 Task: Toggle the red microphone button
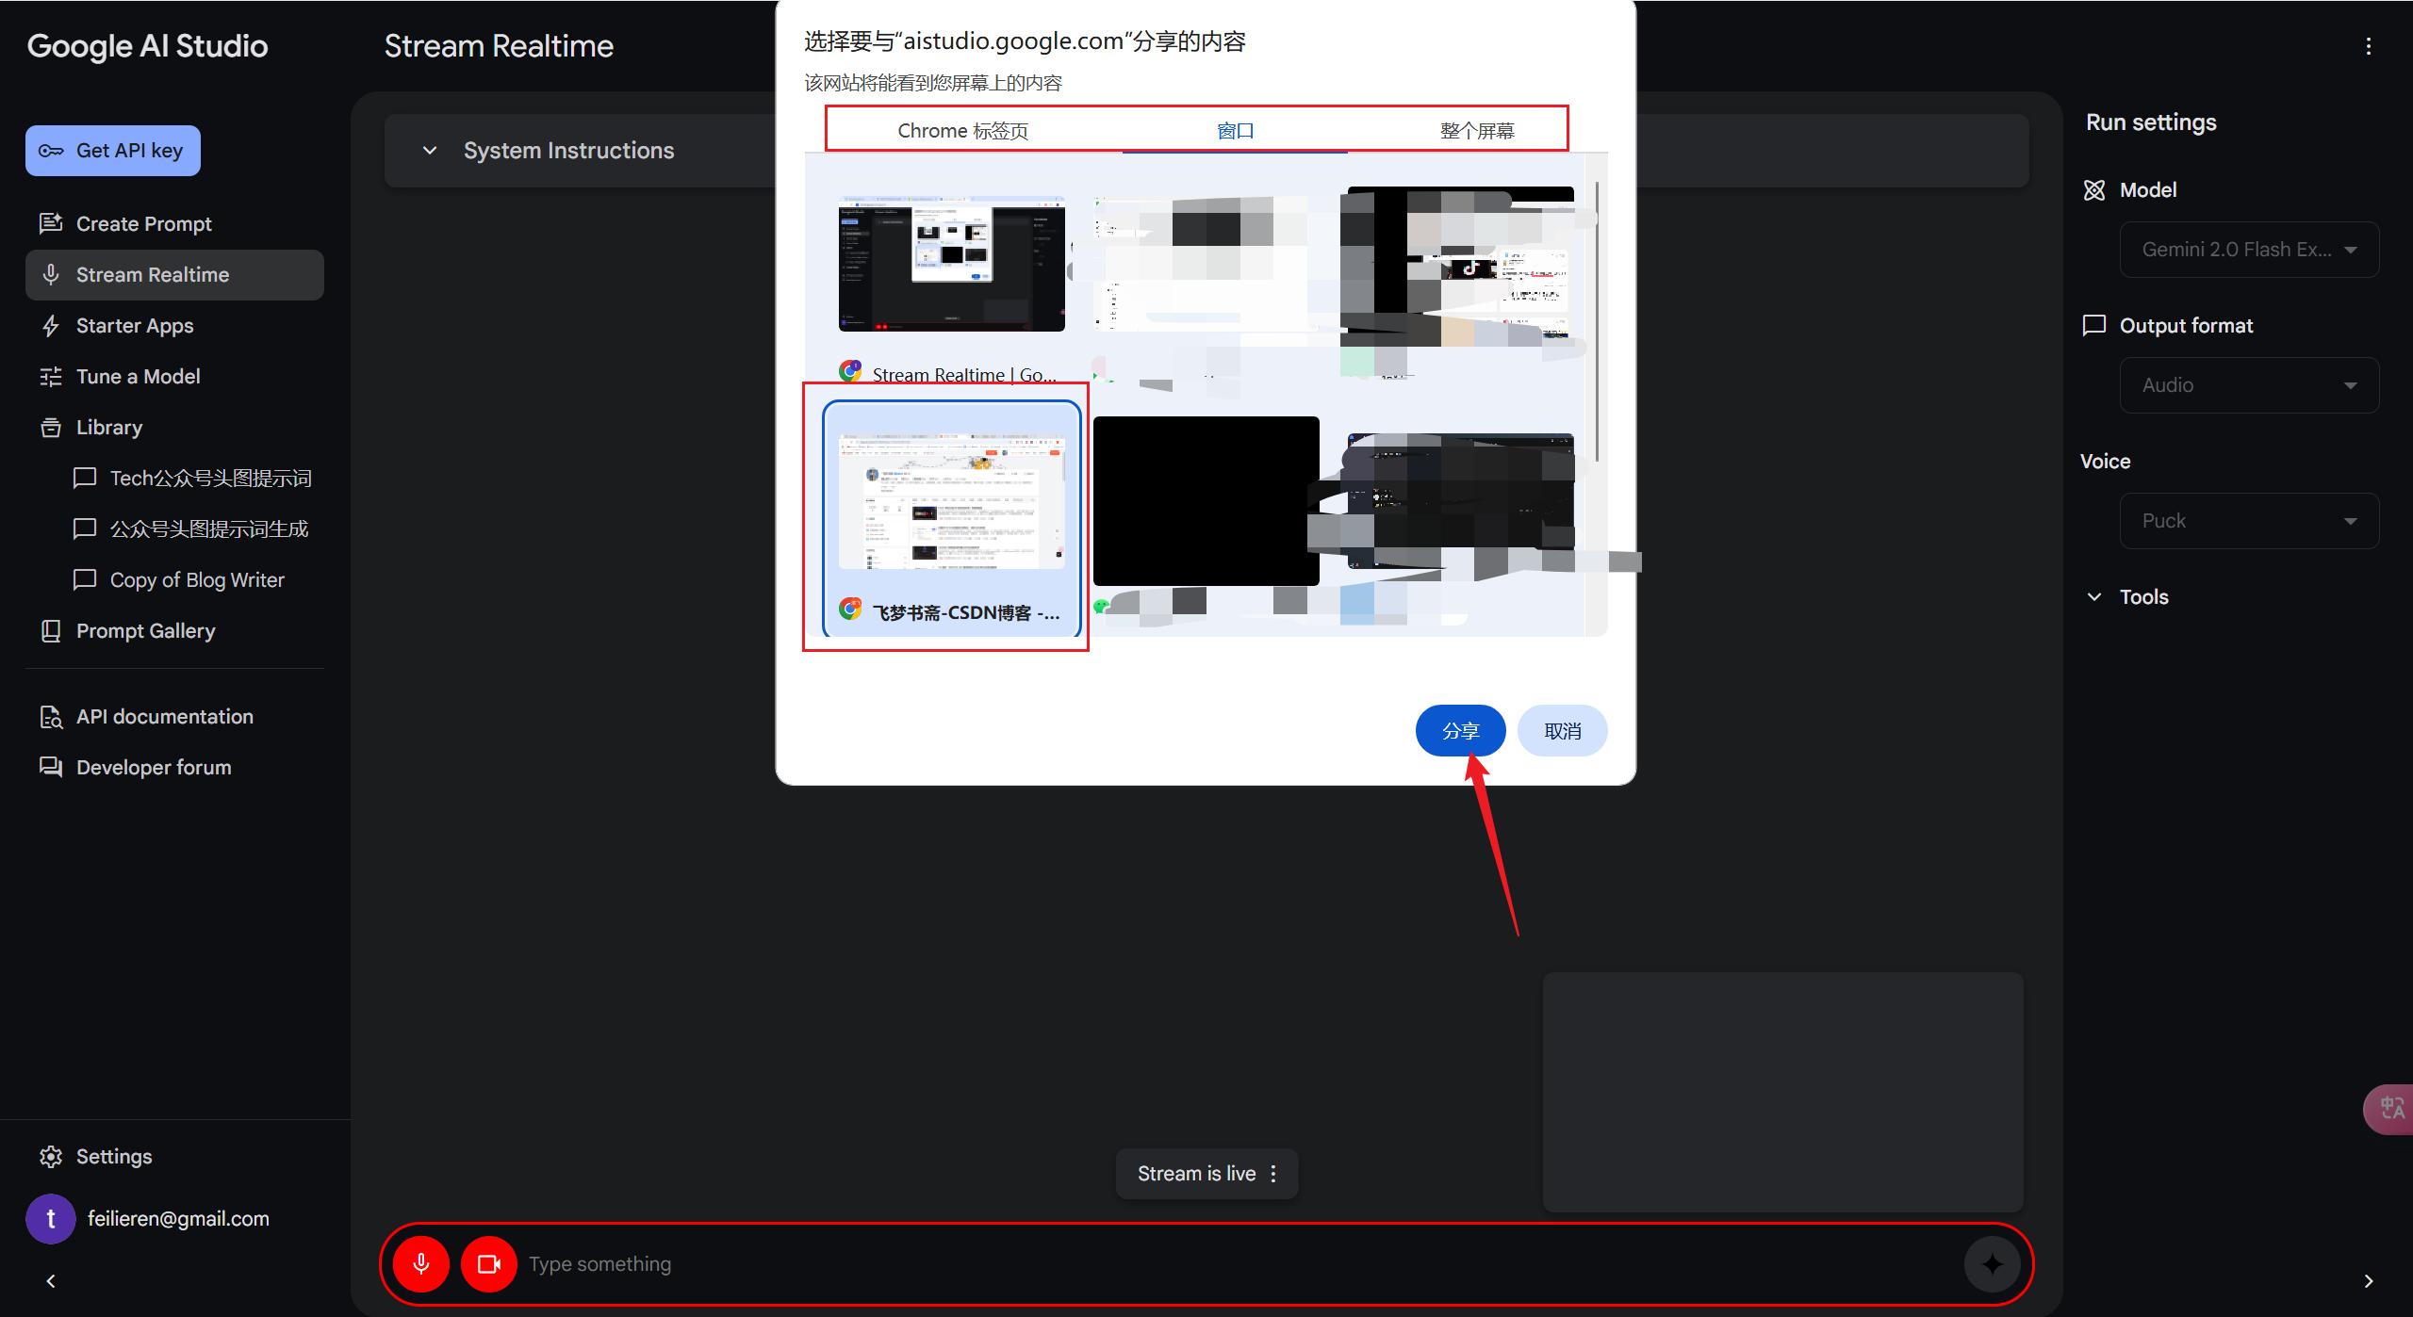pyautogui.click(x=420, y=1263)
